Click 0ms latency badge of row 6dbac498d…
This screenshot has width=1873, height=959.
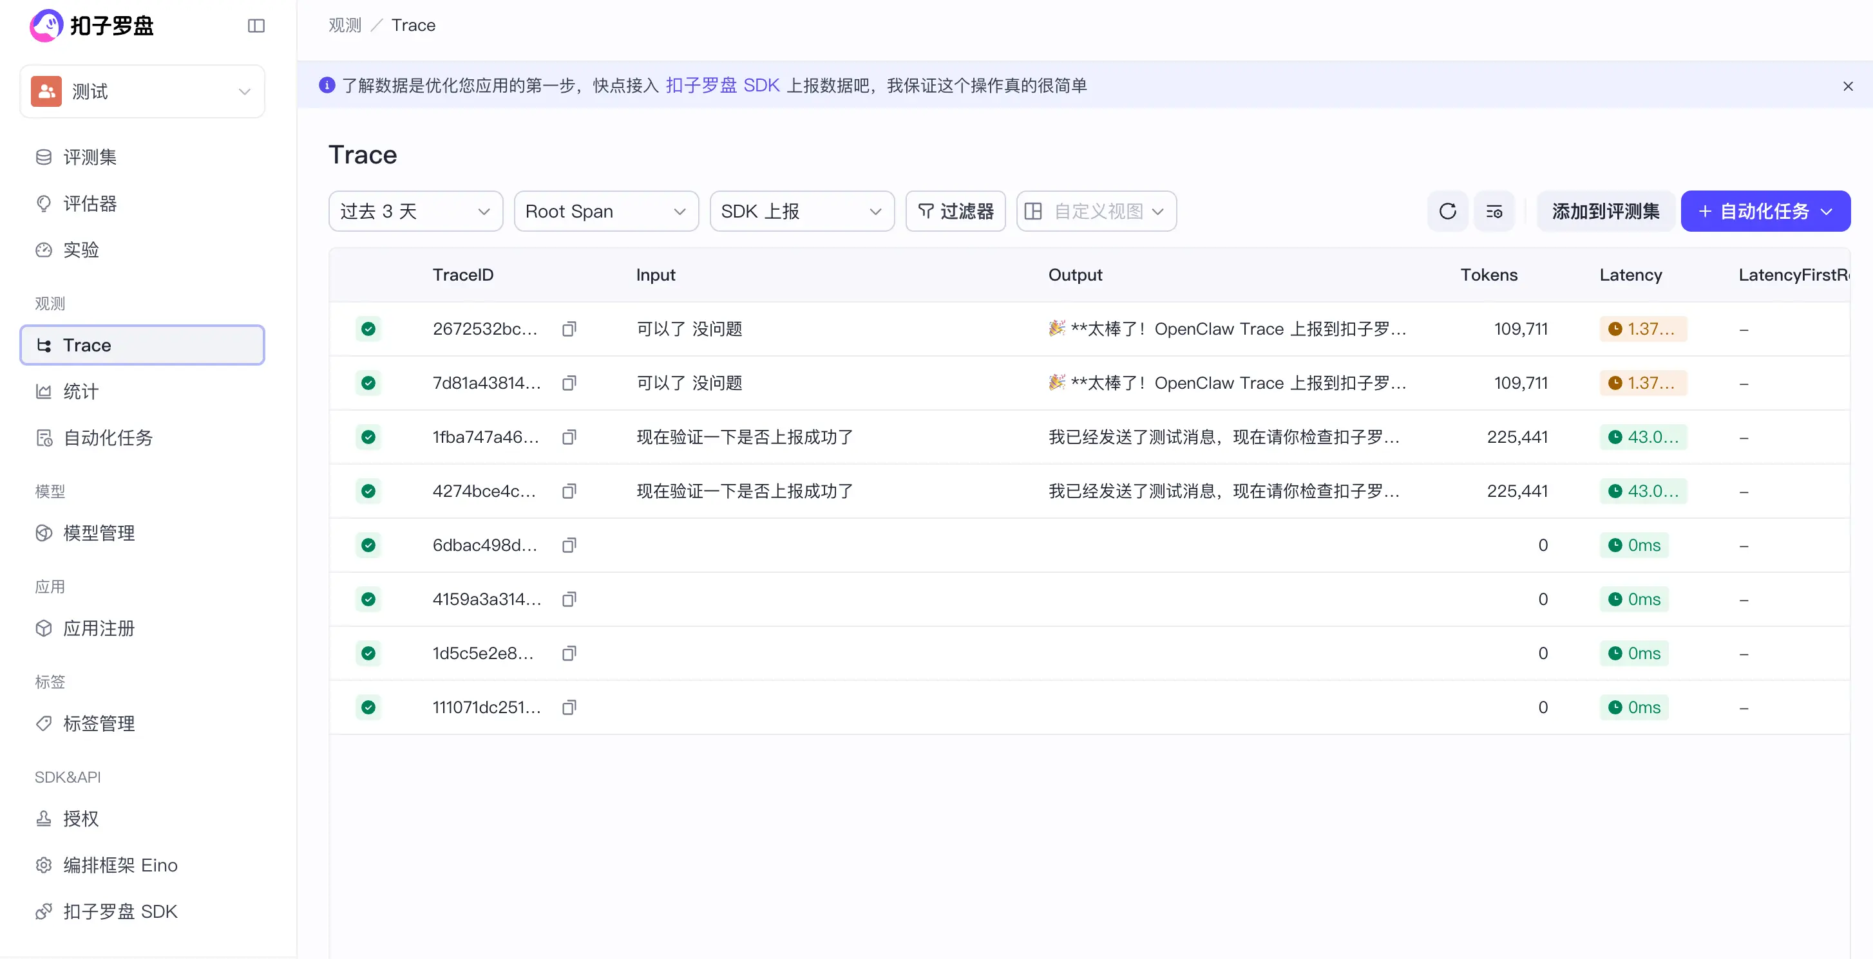coord(1634,545)
